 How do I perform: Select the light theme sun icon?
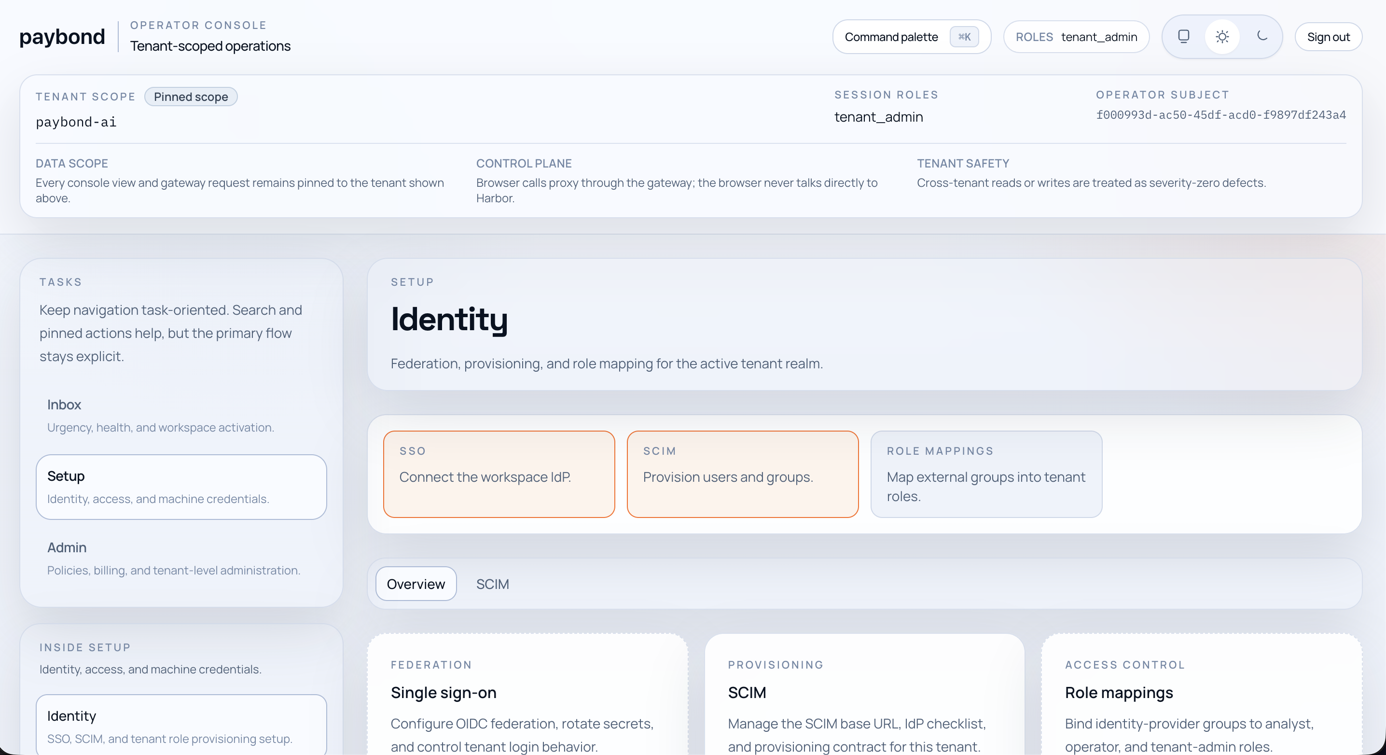click(1222, 37)
